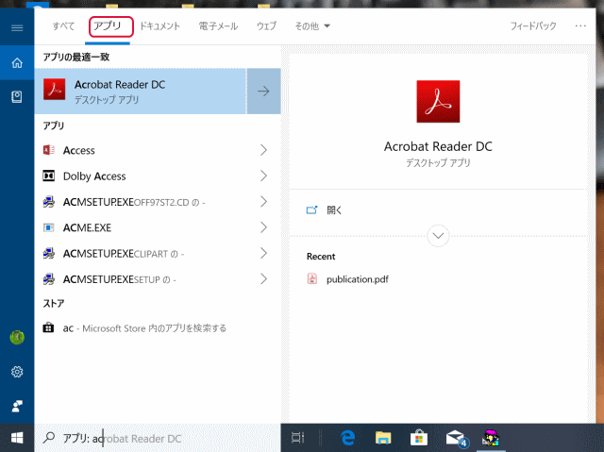This screenshot has width=604, height=452.
Task: Open the Notebook icon in the sidebar
Action: [x=17, y=96]
